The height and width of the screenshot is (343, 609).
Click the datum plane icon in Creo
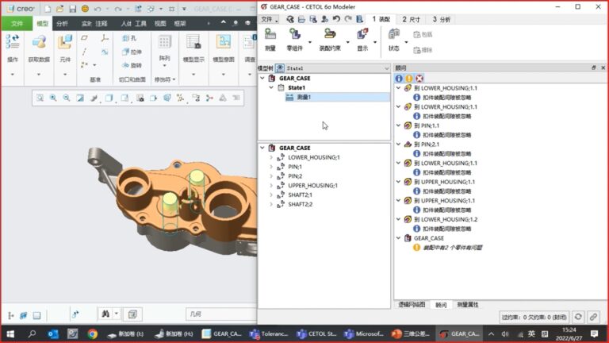pyautogui.click(x=84, y=38)
